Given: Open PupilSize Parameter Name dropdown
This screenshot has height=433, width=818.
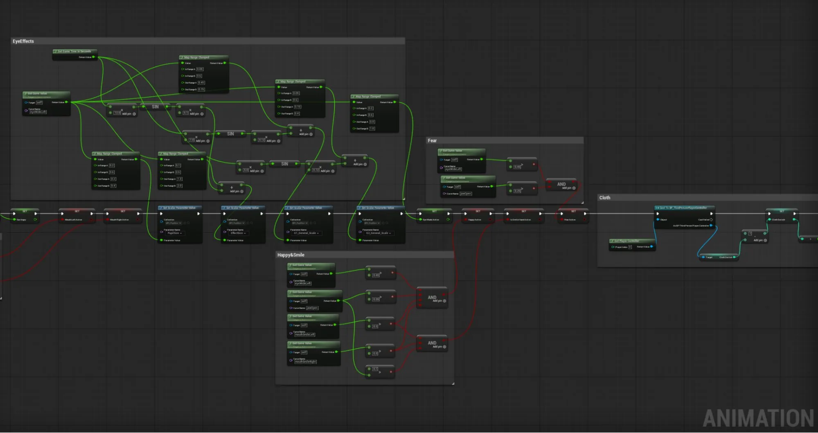Looking at the screenshot, I should (174, 233).
